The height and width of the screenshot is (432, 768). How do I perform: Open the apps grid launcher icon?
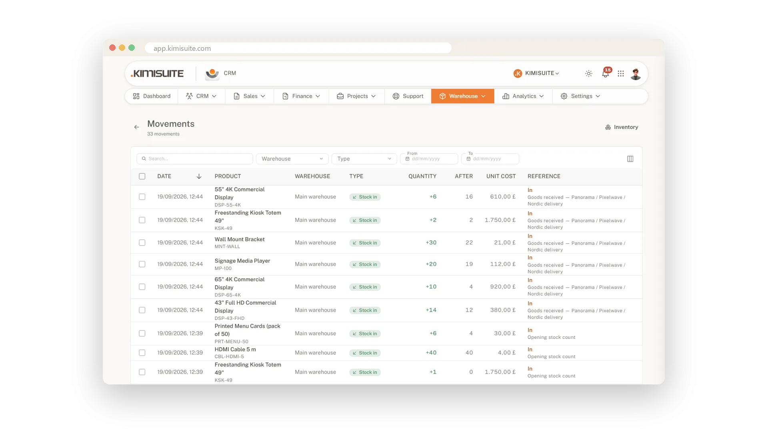621,74
